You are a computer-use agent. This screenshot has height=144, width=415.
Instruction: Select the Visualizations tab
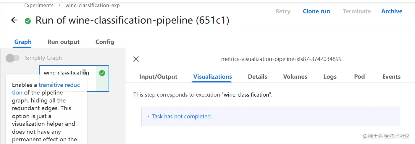(x=212, y=77)
